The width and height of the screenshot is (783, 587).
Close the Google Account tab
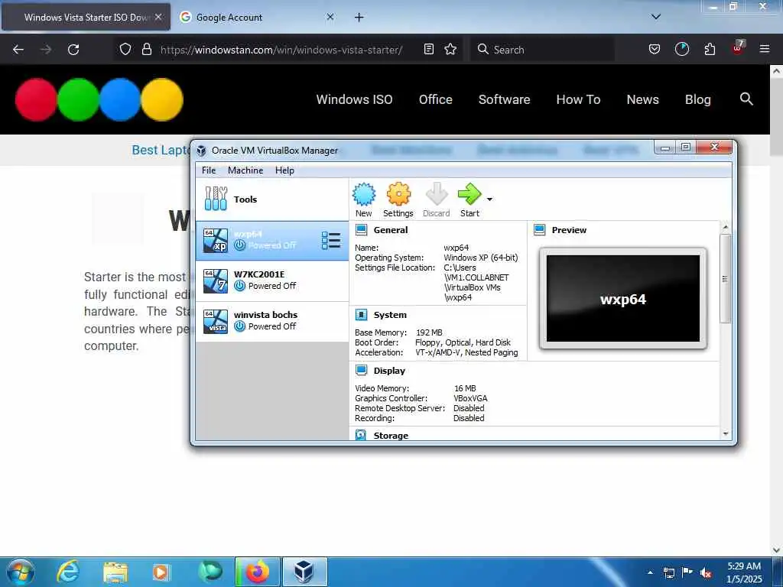point(330,17)
